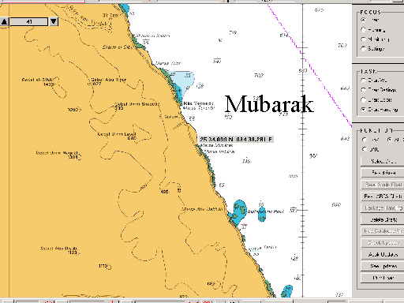
Task: Click the 41 value field at top left
Action: click(x=29, y=21)
